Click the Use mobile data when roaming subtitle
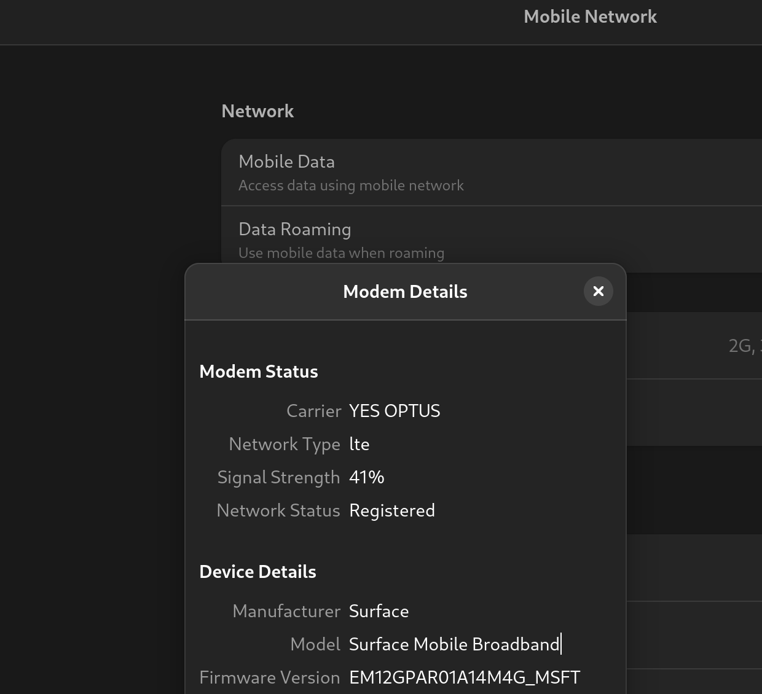The image size is (762, 694). click(341, 252)
